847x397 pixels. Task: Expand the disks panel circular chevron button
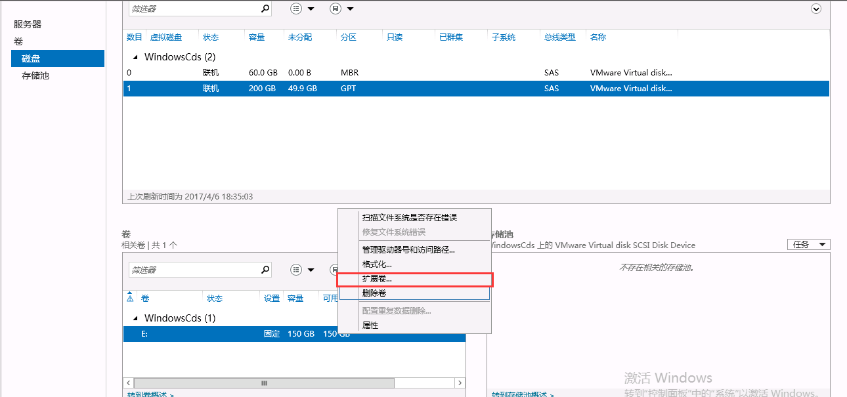[816, 9]
